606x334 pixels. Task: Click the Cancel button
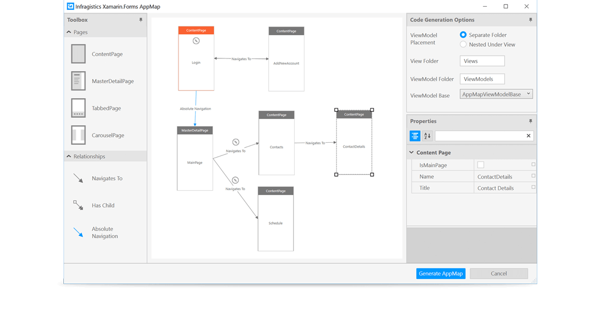pyautogui.click(x=499, y=273)
